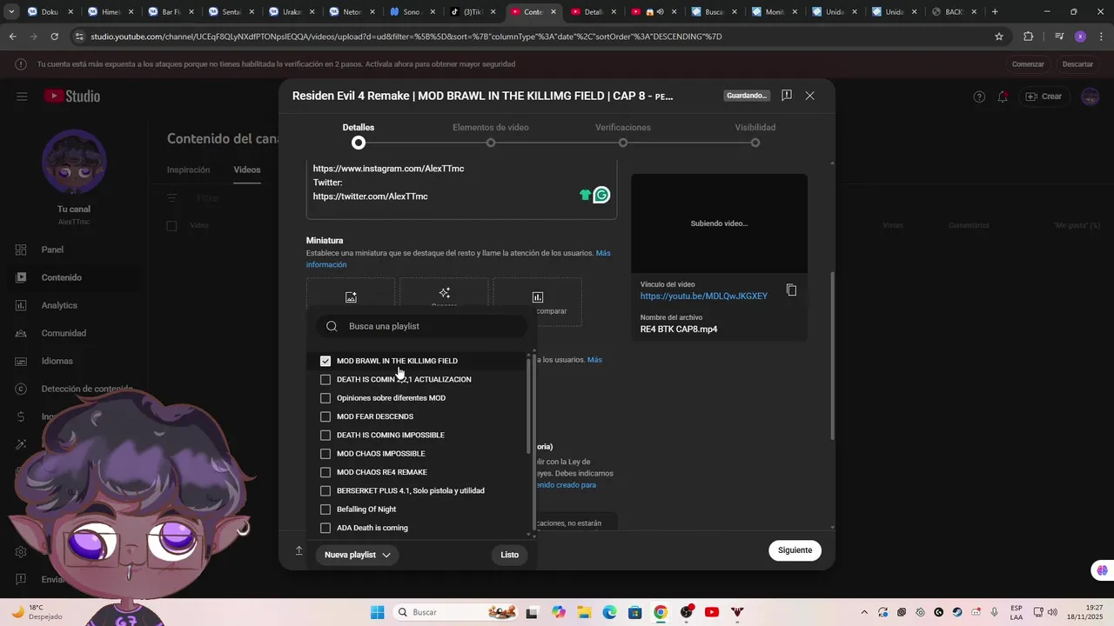Viewport: 1114px width, 626px height.
Task: Open the YouTube Studio hamburger menu
Action: click(22, 97)
